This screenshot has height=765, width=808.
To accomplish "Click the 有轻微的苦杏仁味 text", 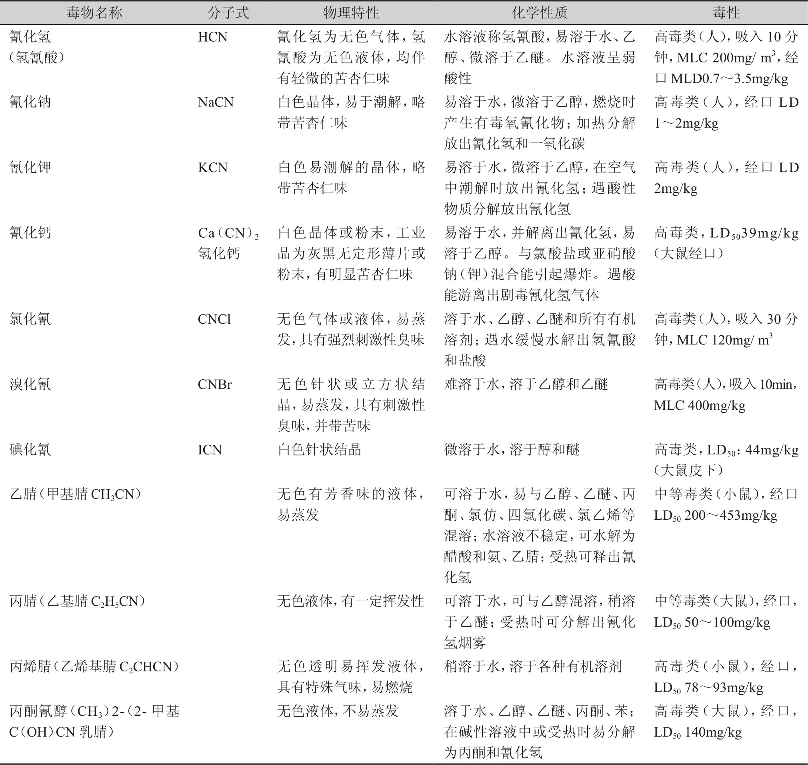I will click(x=334, y=78).
